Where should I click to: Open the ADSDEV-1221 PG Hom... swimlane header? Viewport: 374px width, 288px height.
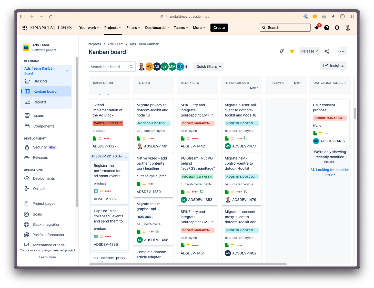click(109, 156)
